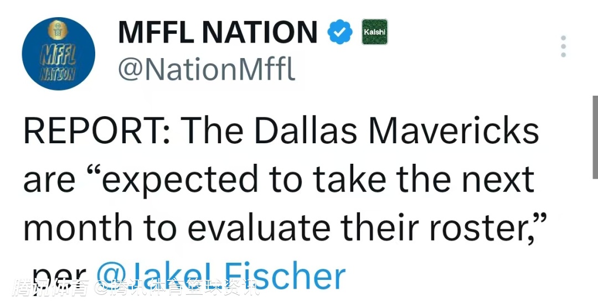Open the three-dot more options menu
The image size is (598, 307).
563,46
